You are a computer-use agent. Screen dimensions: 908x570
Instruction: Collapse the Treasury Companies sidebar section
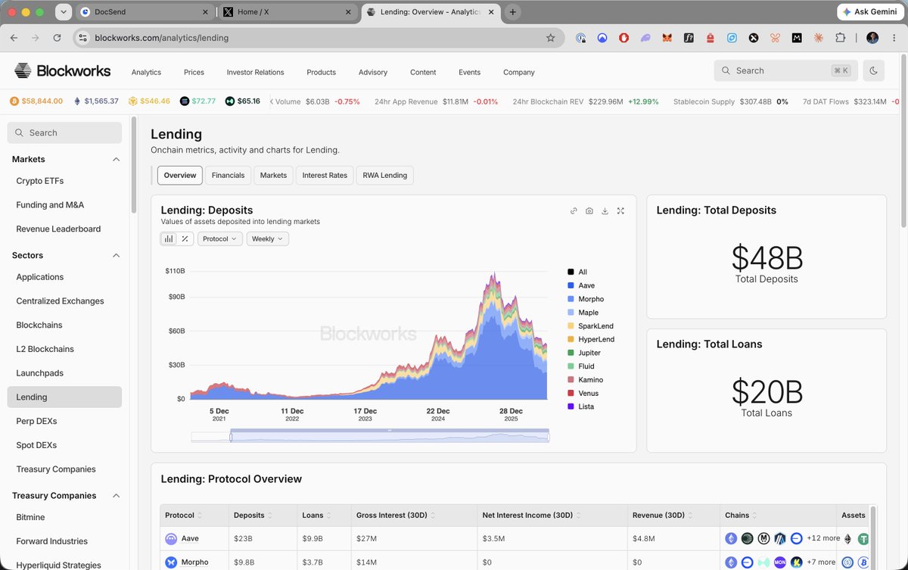(x=116, y=496)
